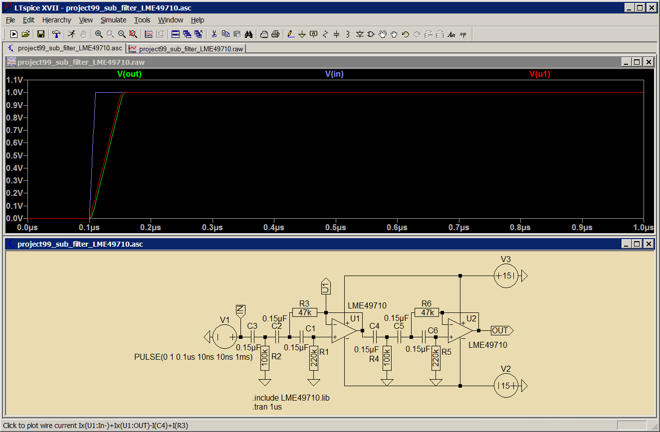Click the OUT net label flag
The width and height of the screenshot is (660, 432).
[x=502, y=330]
